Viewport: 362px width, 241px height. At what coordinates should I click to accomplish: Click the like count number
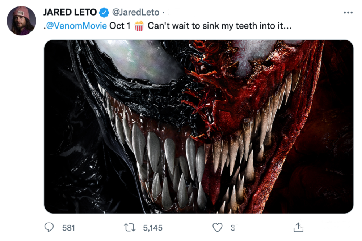point(233,228)
